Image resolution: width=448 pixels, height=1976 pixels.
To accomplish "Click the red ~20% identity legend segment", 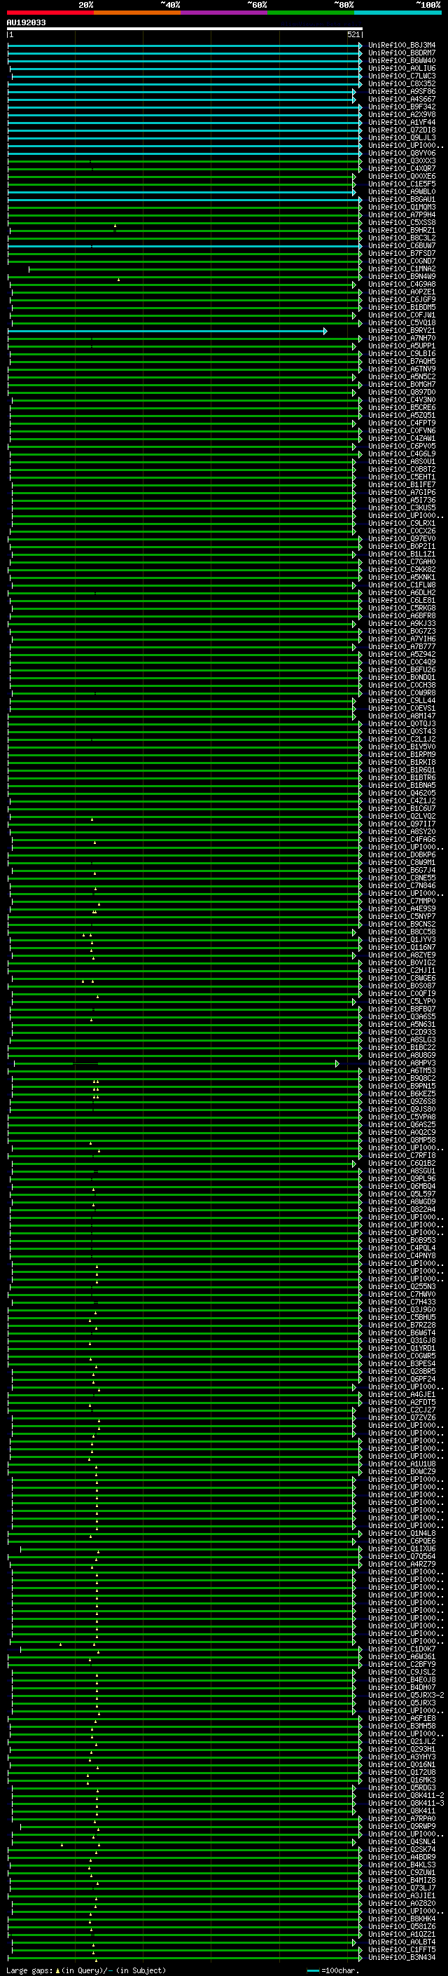I will point(50,13).
